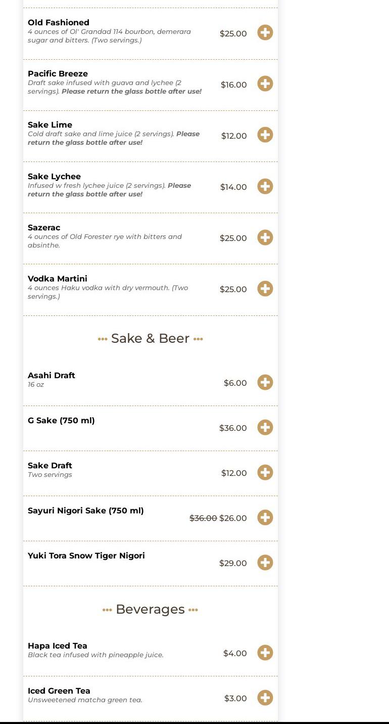Add Sayuri Nigori Sake to order

(x=265, y=517)
